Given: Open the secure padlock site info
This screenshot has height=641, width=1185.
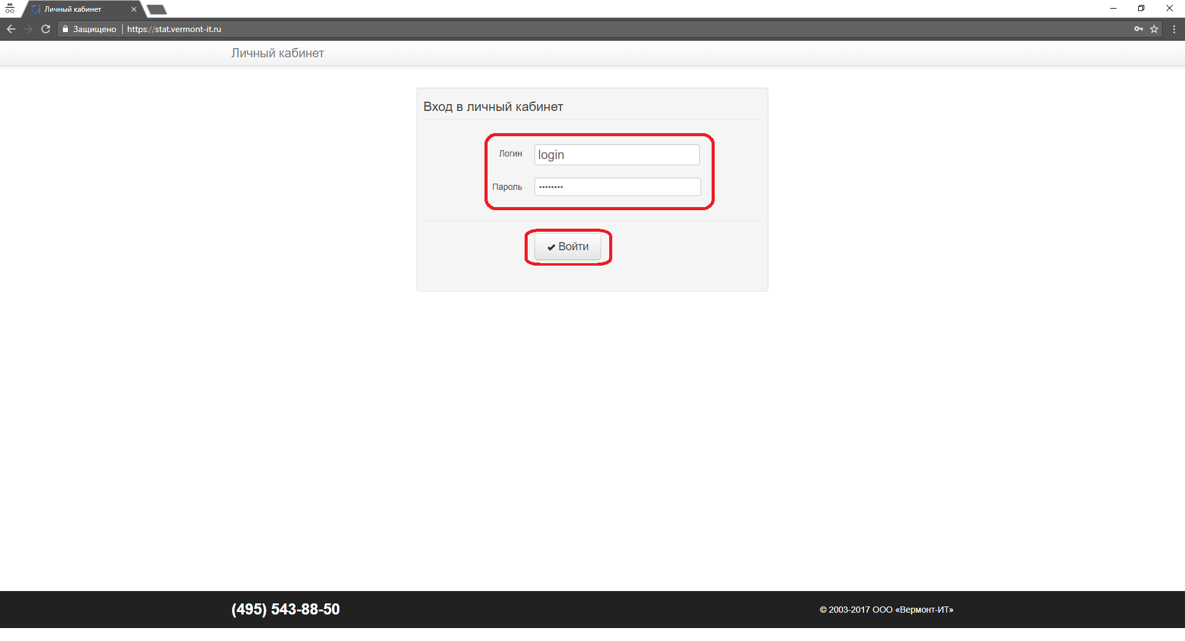Looking at the screenshot, I should pyautogui.click(x=65, y=29).
